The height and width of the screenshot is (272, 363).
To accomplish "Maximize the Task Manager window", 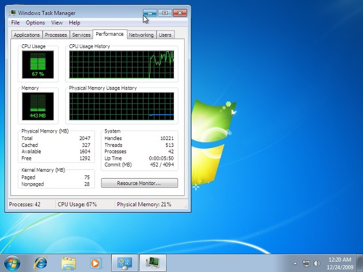I will tap(165, 13).
